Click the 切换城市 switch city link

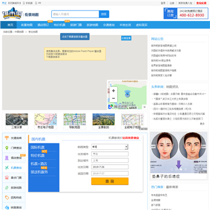(x=15, y=3)
